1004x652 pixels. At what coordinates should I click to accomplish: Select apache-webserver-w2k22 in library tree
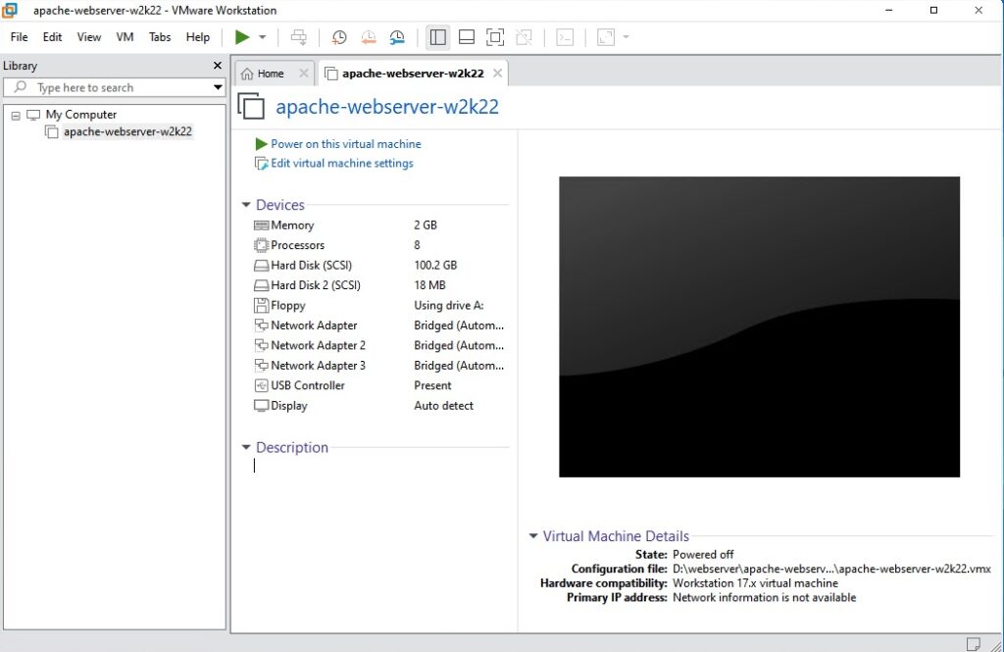127,131
